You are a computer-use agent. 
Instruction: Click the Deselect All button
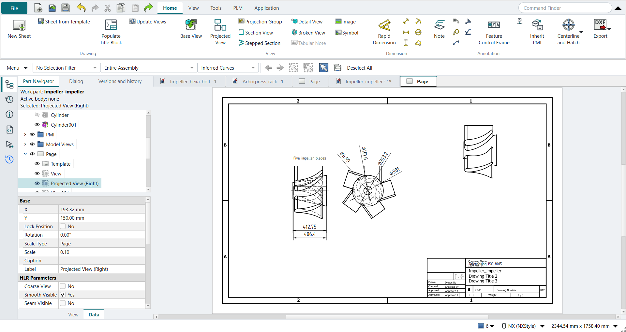pos(359,68)
